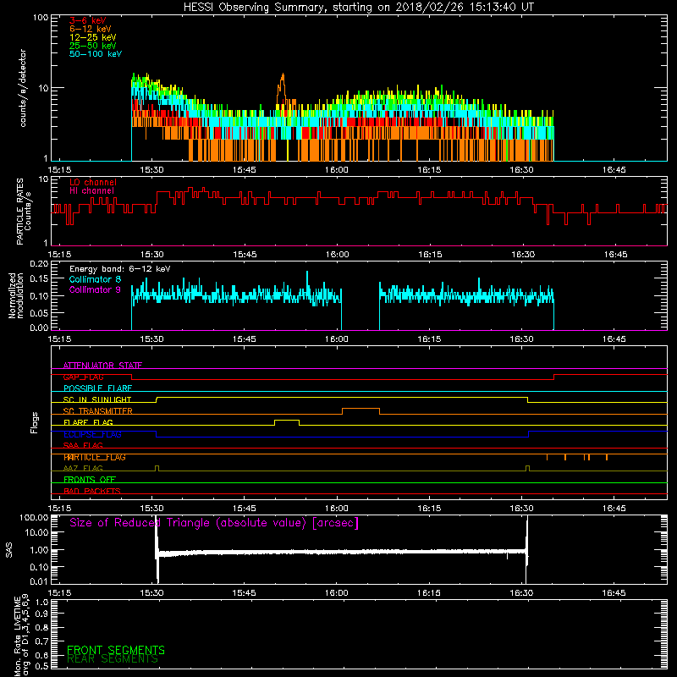Click the GAP_FLAG label

pos(83,377)
